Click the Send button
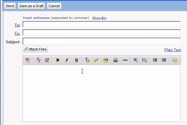187x125 pixels. tap(10, 6)
